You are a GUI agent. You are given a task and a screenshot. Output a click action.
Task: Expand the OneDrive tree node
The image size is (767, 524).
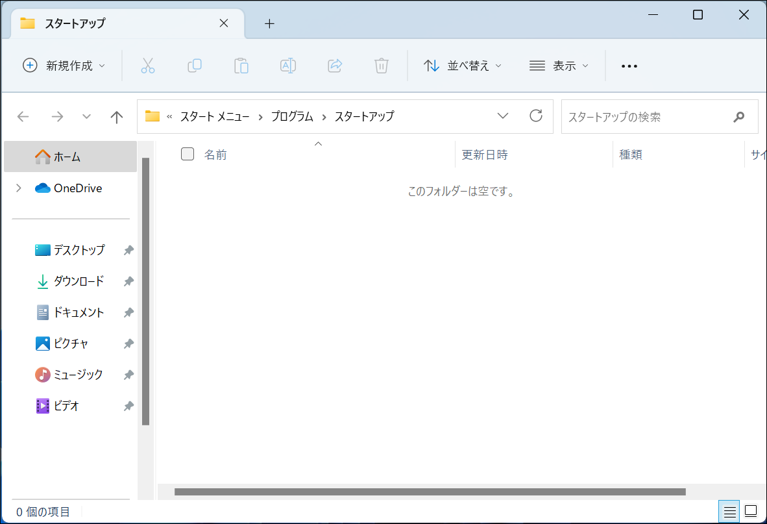coord(19,188)
